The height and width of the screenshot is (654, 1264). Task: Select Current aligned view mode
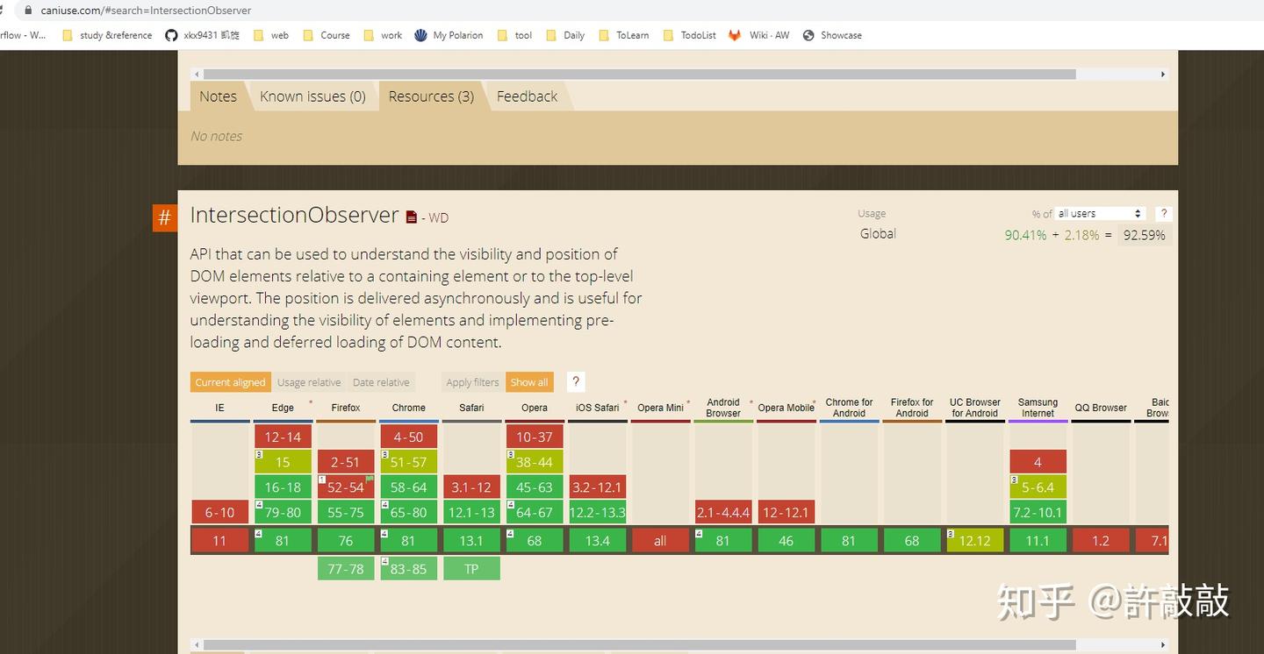click(x=230, y=382)
